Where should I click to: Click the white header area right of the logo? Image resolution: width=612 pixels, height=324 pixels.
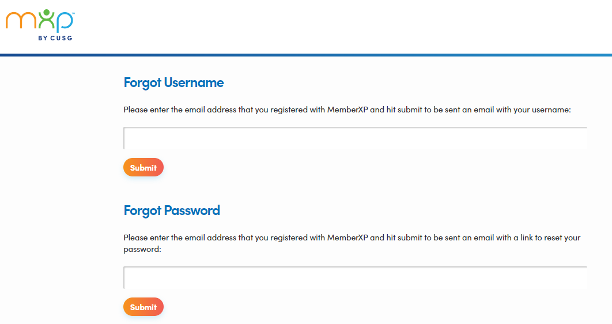click(346, 26)
